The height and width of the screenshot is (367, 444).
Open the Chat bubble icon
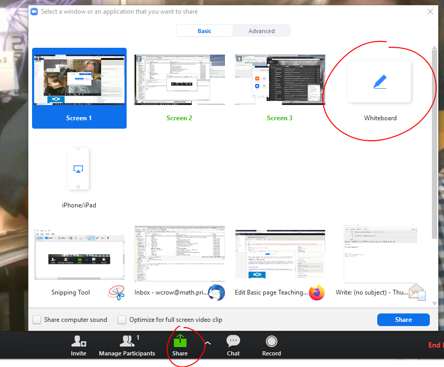click(233, 342)
